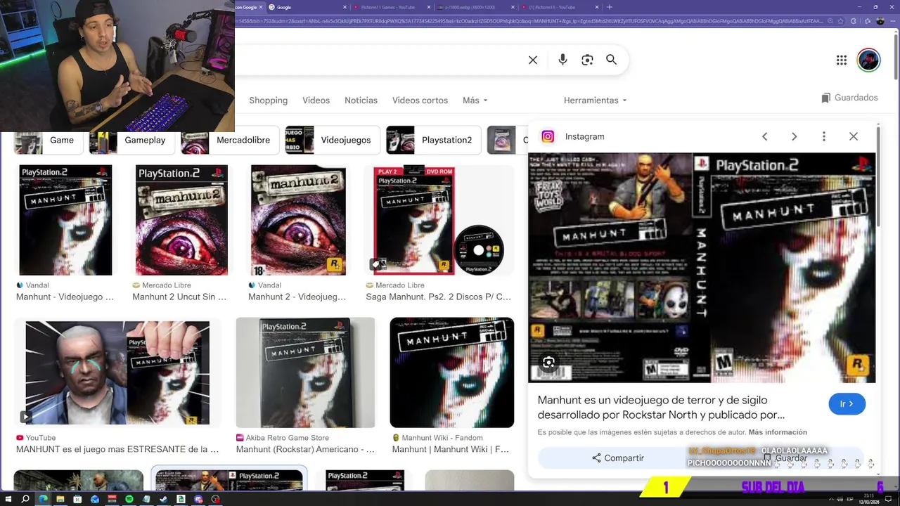The image size is (900, 506).
Task: Open a new browser tab with plus
Action: [x=610, y=7]
